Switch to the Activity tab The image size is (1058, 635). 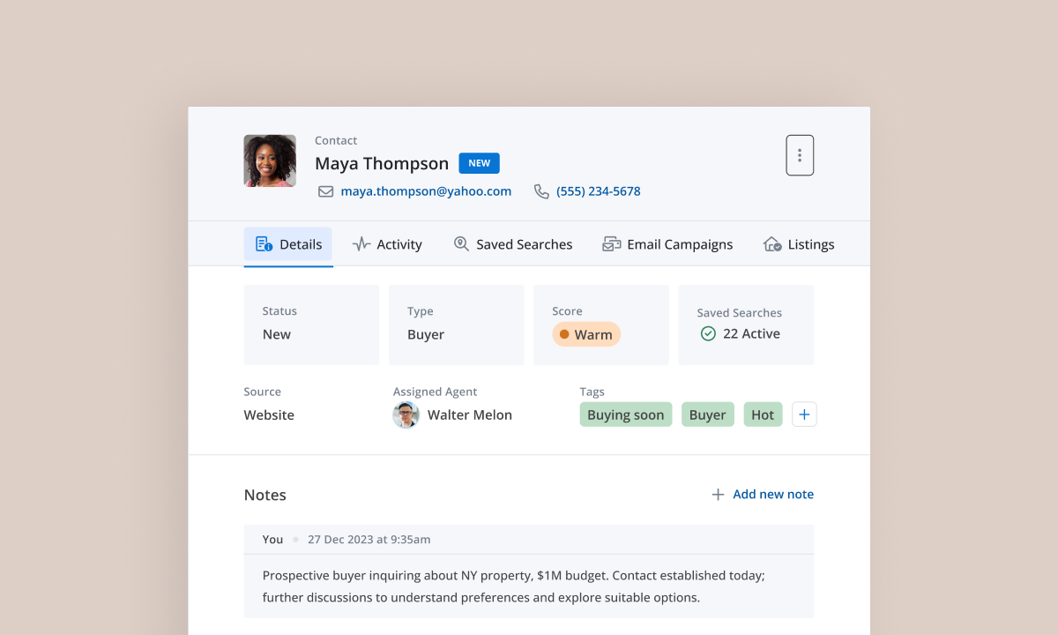click(x=399, y=244)
